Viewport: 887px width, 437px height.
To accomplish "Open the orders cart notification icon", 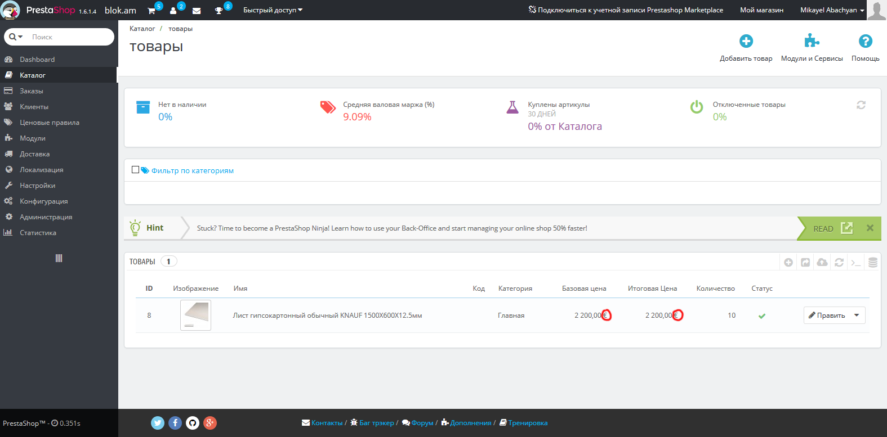I will click(151, 11).
